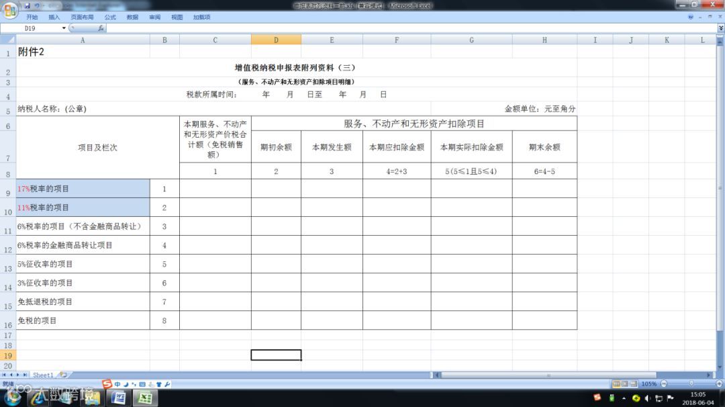The image size is (725, 407).
Task: Click the formula cell 4=2+3
Action: coord(397,171)
